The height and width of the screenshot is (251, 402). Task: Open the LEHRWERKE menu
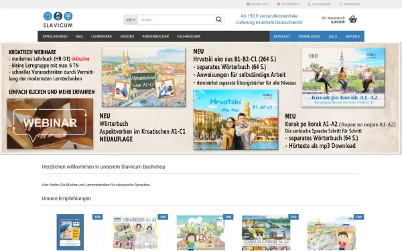102,36
